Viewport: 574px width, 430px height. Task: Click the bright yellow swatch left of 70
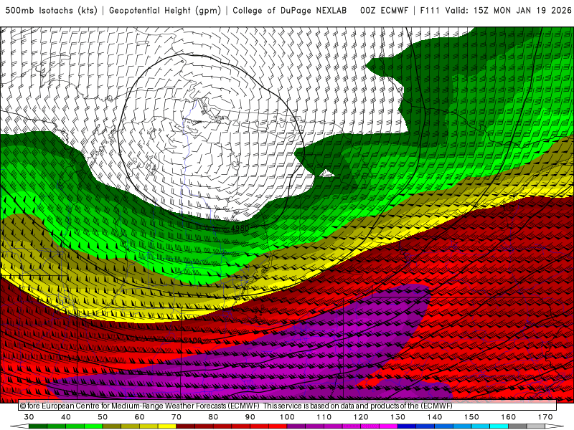167,426
